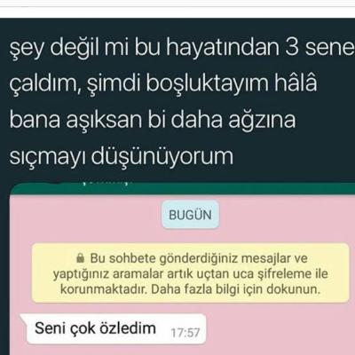The width and height of the screenshot is (355, 355).
Task: Click 'şimdi boşluktayım' in the tweet text
Action: pos(177,83)
